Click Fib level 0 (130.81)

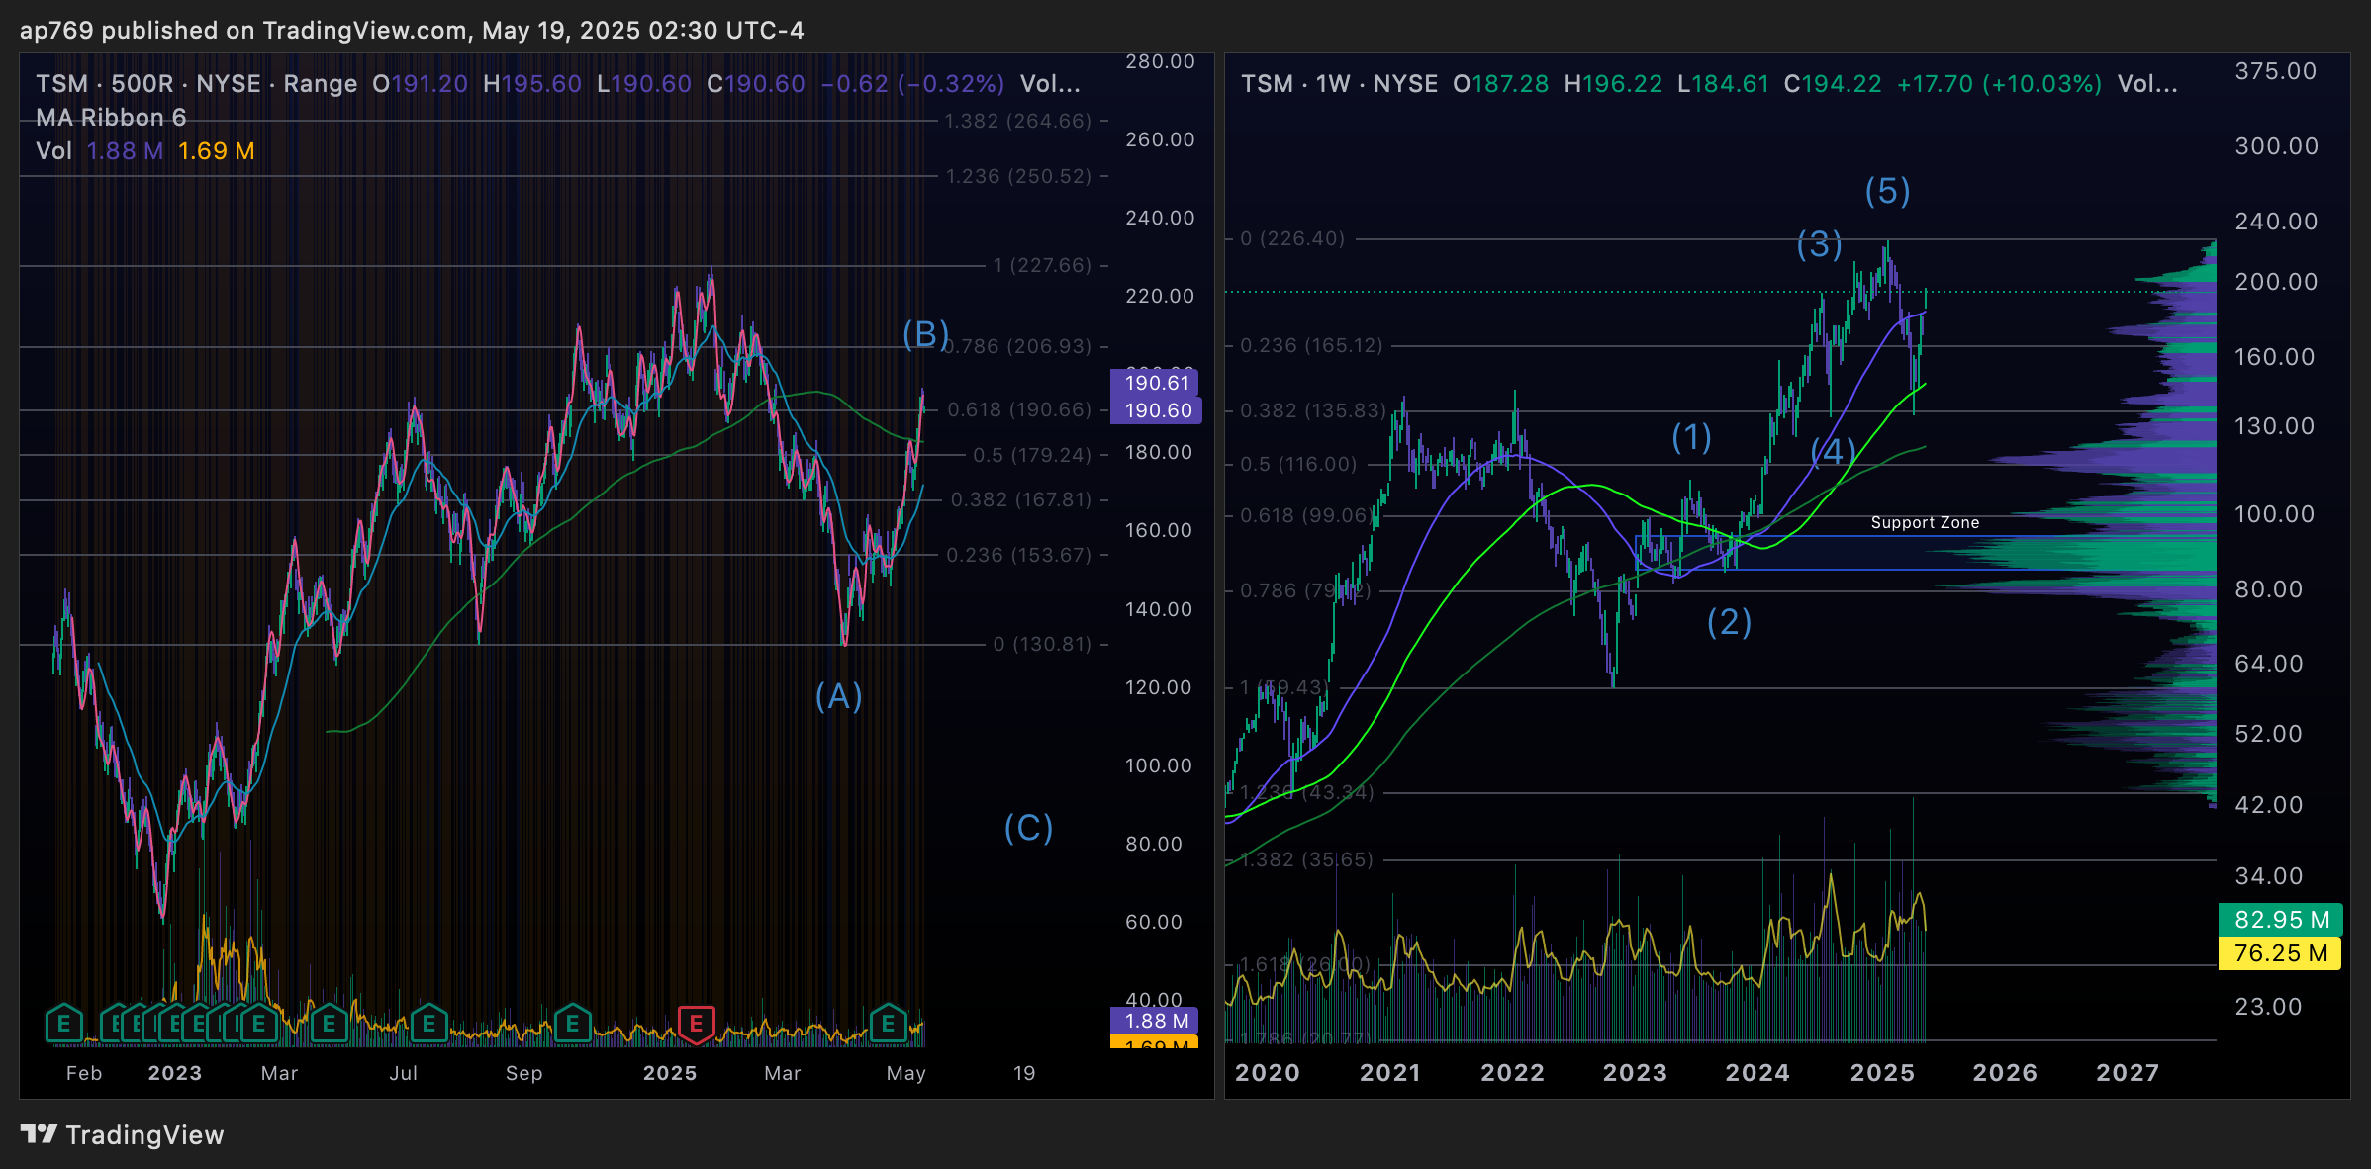(x=1042, y=644)
